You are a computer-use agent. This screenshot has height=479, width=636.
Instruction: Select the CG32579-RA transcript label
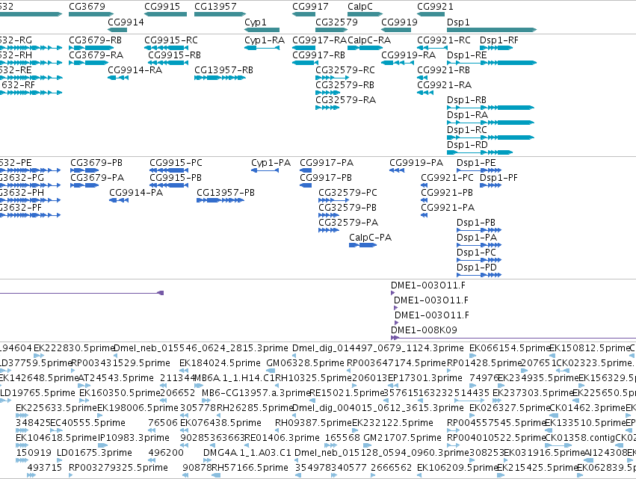pyautogui.click(x=345, y=100)
